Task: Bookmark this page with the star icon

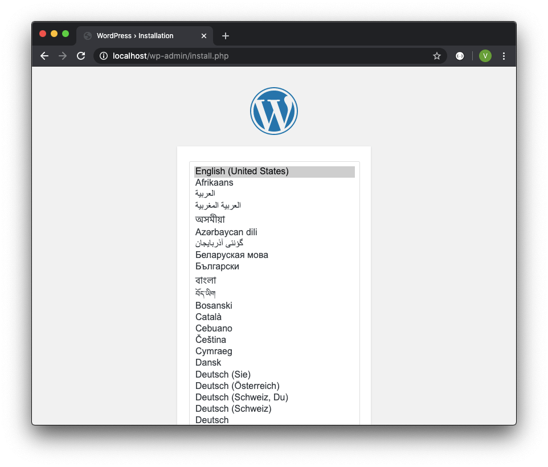Action: coord(437,56)
